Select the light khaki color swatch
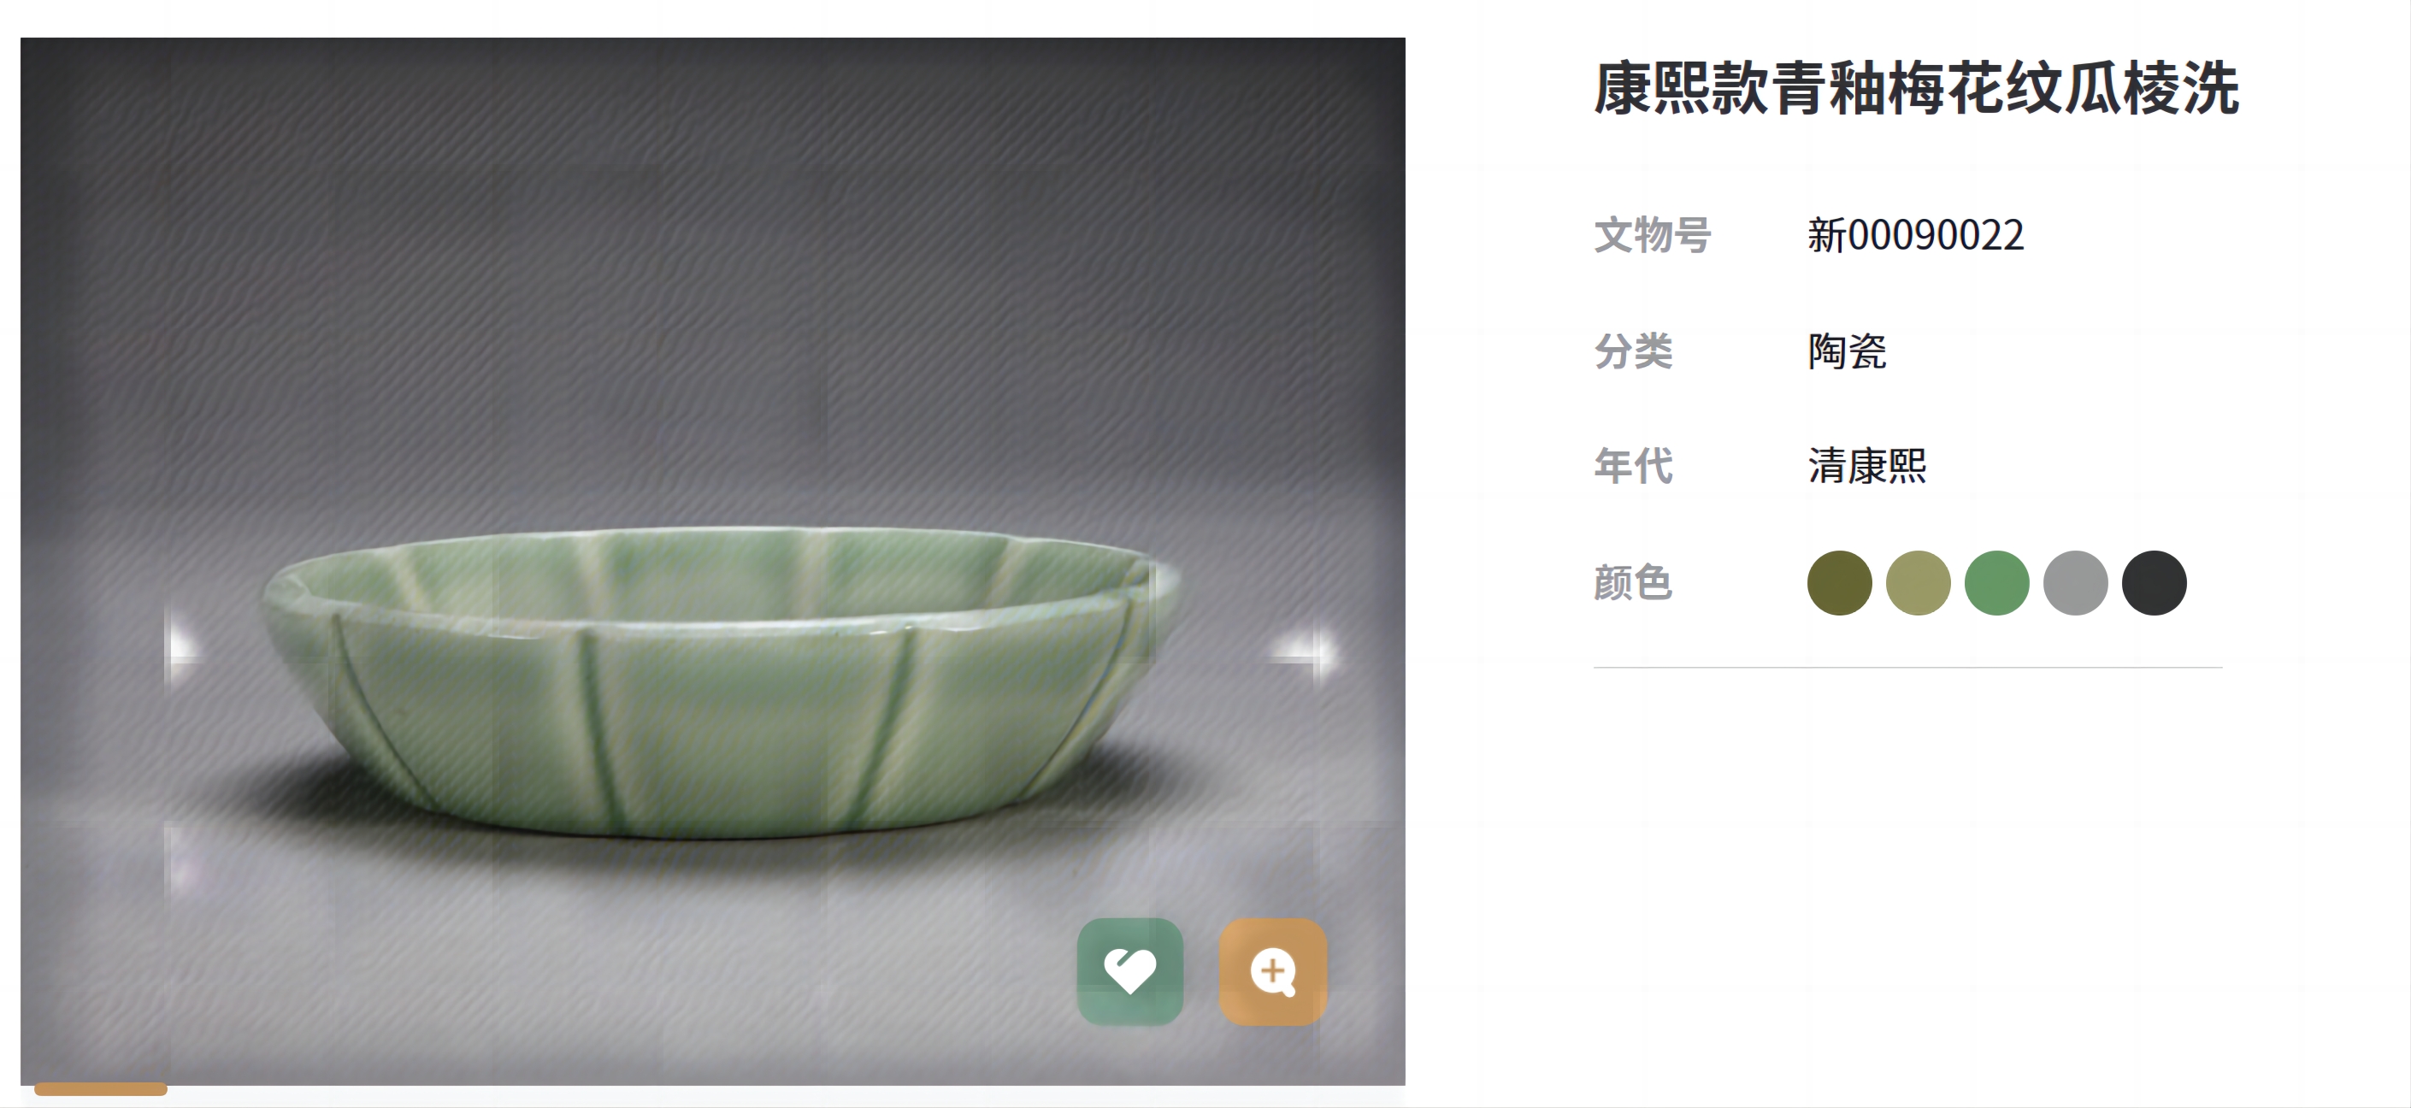The image size is (2411, 1108). click(1918, 583)
